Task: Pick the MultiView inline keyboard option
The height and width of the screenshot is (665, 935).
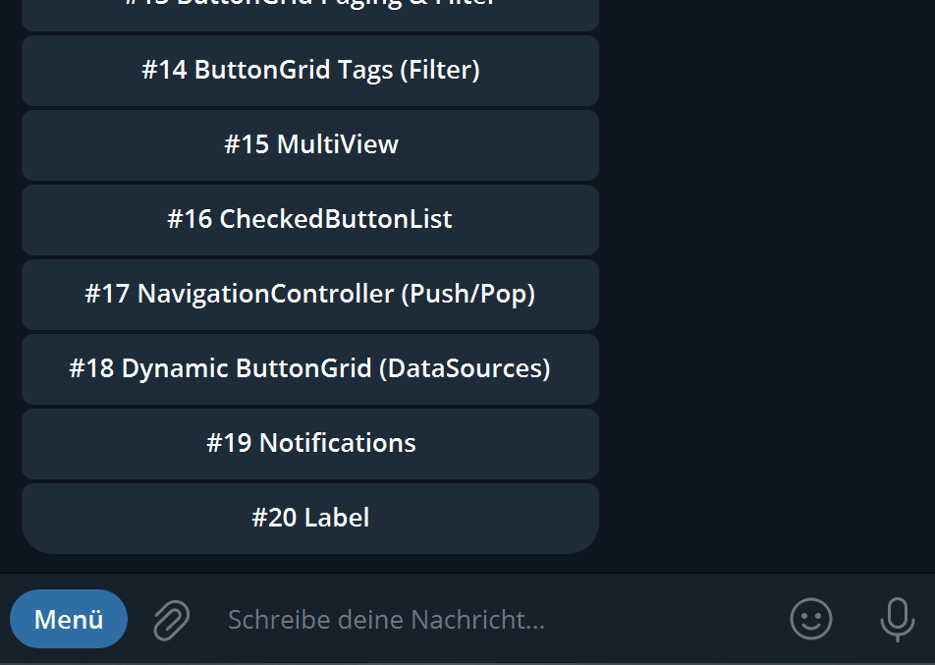Action: click(x=310, y=145)
